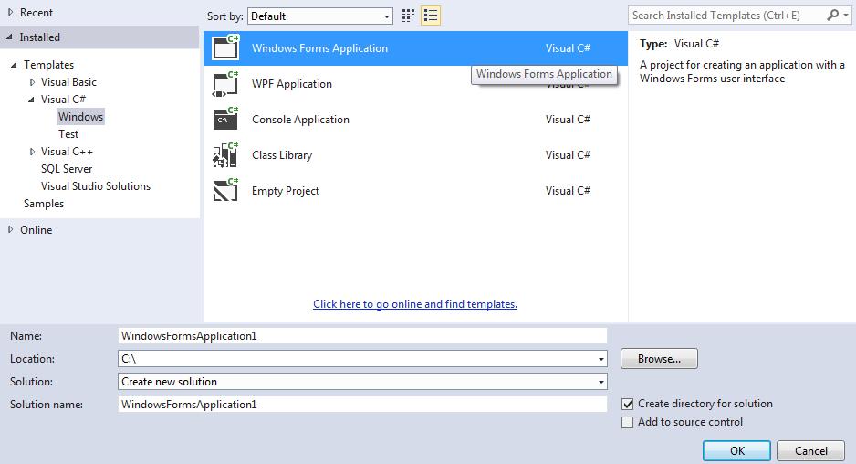Screen dimensions: 856x464
Task: Select the WPF Application template name
Action: click(291, 84)
